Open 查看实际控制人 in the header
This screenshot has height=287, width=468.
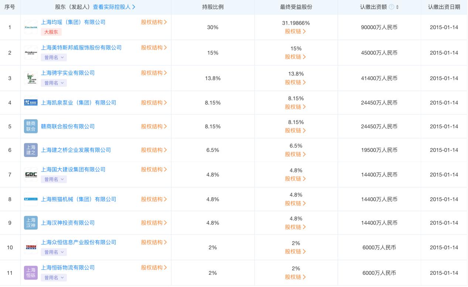point(113,7)
